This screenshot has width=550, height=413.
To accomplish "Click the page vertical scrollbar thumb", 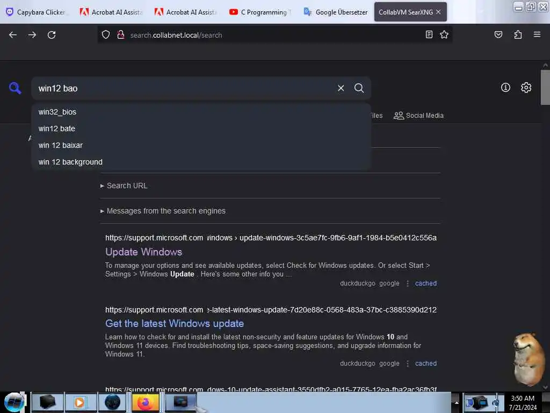I will (545, 87).
